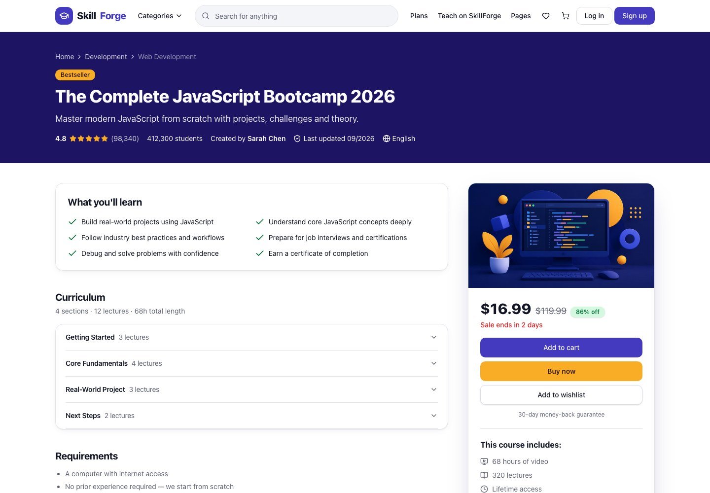The image size is (710, 493).
Task: Click the Sign up button
Action: 635,16
